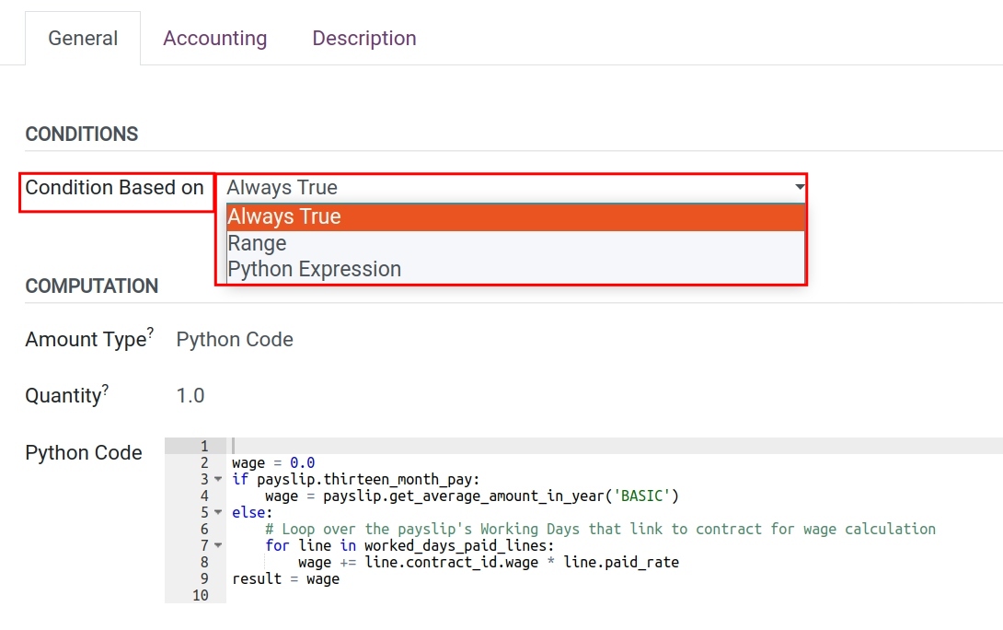Click the Amount Type value Python Code

(x=235, y=340)
